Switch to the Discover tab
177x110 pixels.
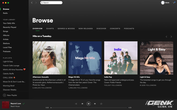tap(101, 29)
